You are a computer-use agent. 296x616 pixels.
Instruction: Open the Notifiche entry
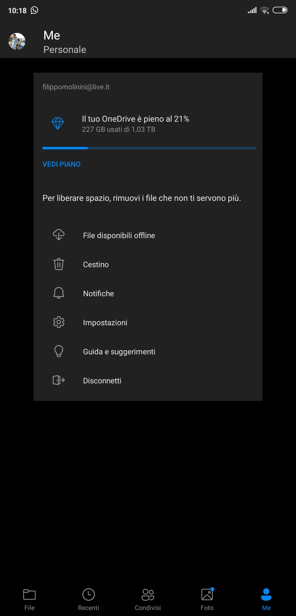[148, 293]
